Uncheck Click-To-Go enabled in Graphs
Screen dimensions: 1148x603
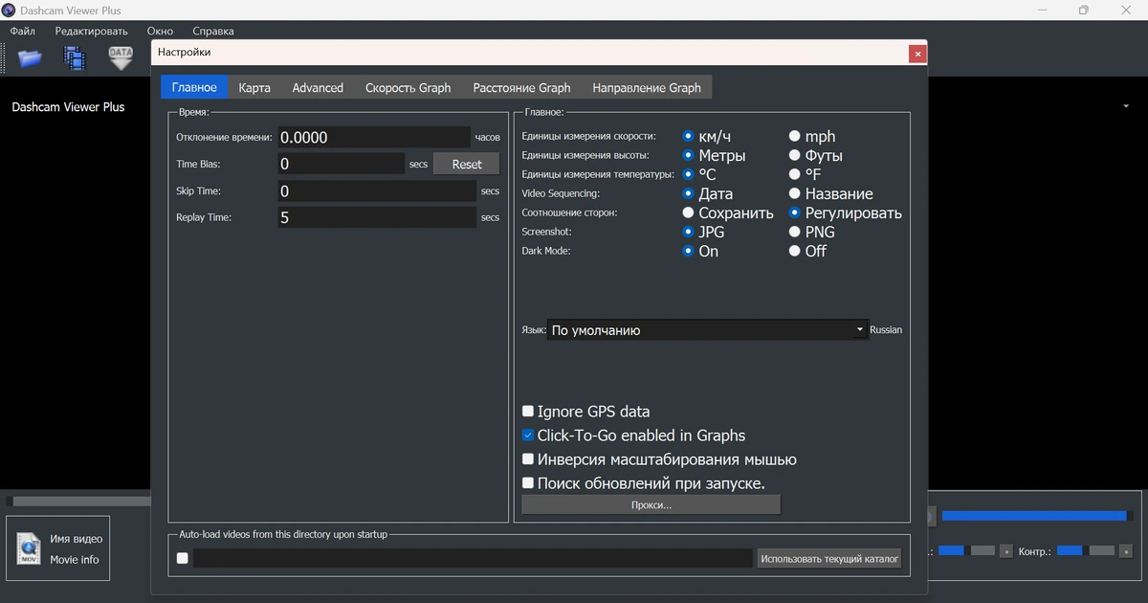(528, 435)
